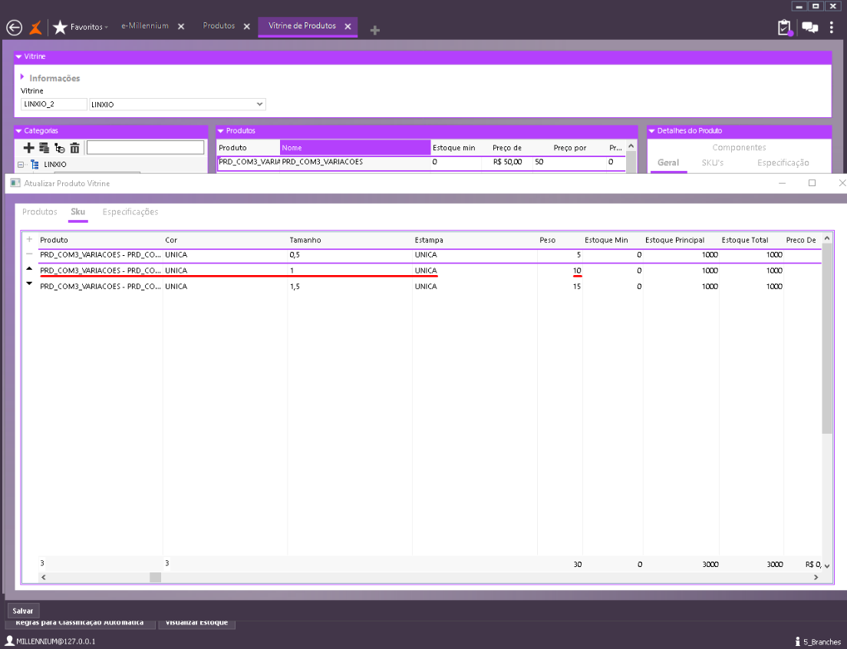This screenshot has height=649, width=847.
Task: Open the Especificação details tab
Action: point(783,163)
